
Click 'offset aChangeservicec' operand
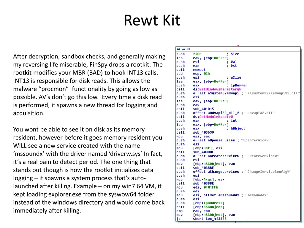coord(216,172)
